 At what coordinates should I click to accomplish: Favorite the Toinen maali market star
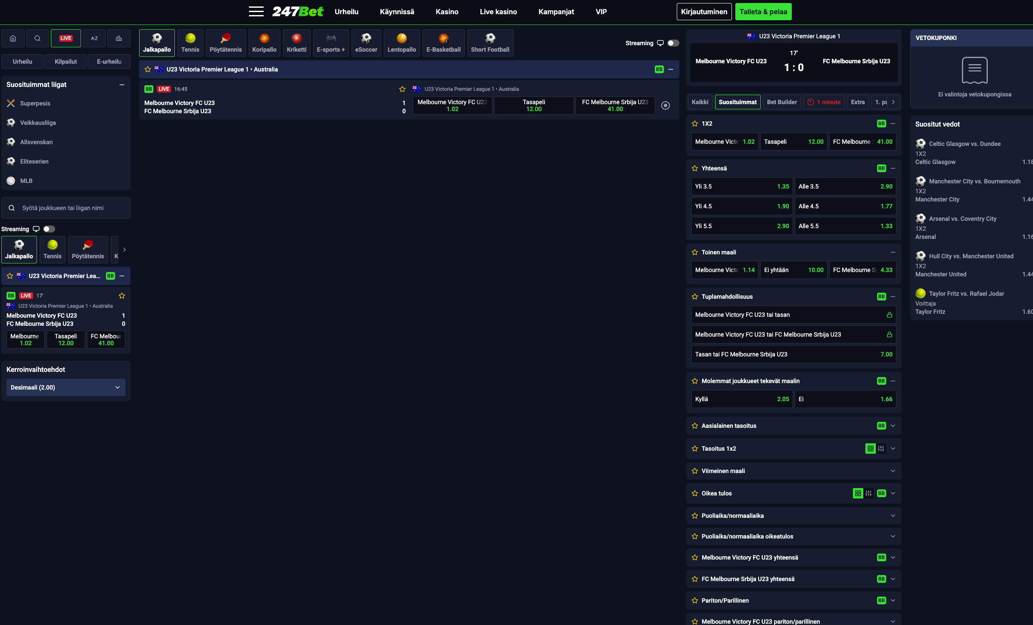[695, 252]
